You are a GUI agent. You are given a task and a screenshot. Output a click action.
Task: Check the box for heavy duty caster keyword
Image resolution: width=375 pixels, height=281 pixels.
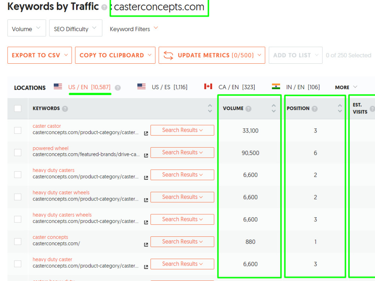point(18,264)
